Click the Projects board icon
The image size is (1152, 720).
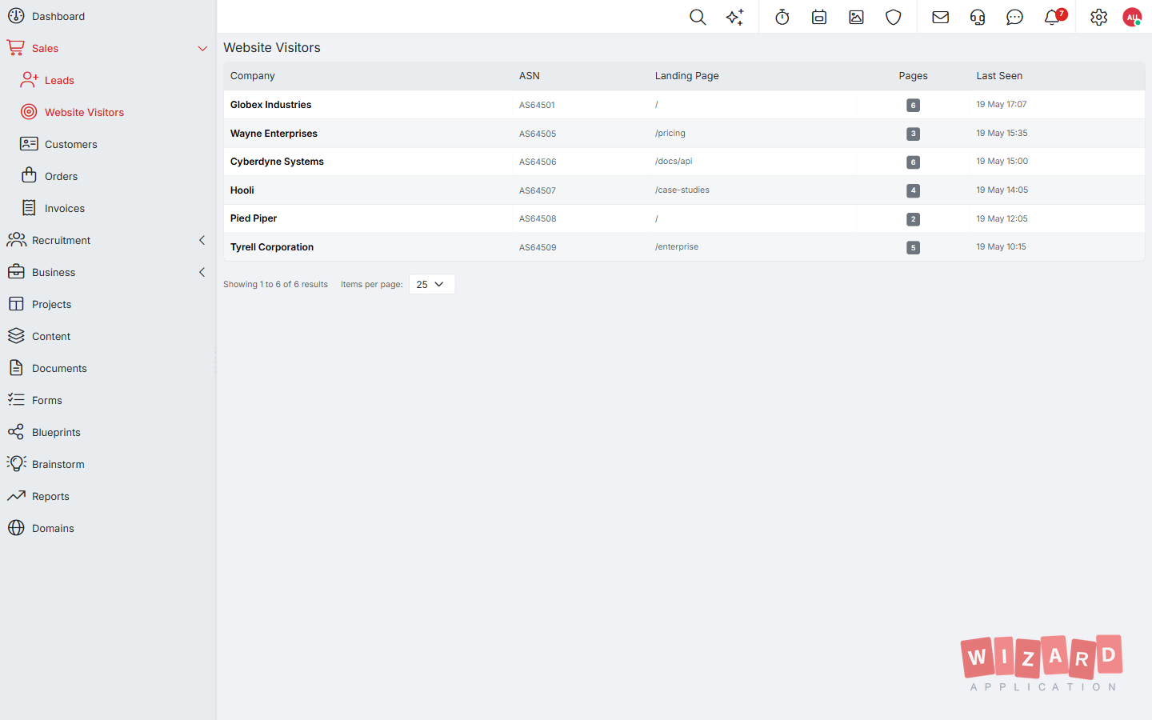[16, 304]
